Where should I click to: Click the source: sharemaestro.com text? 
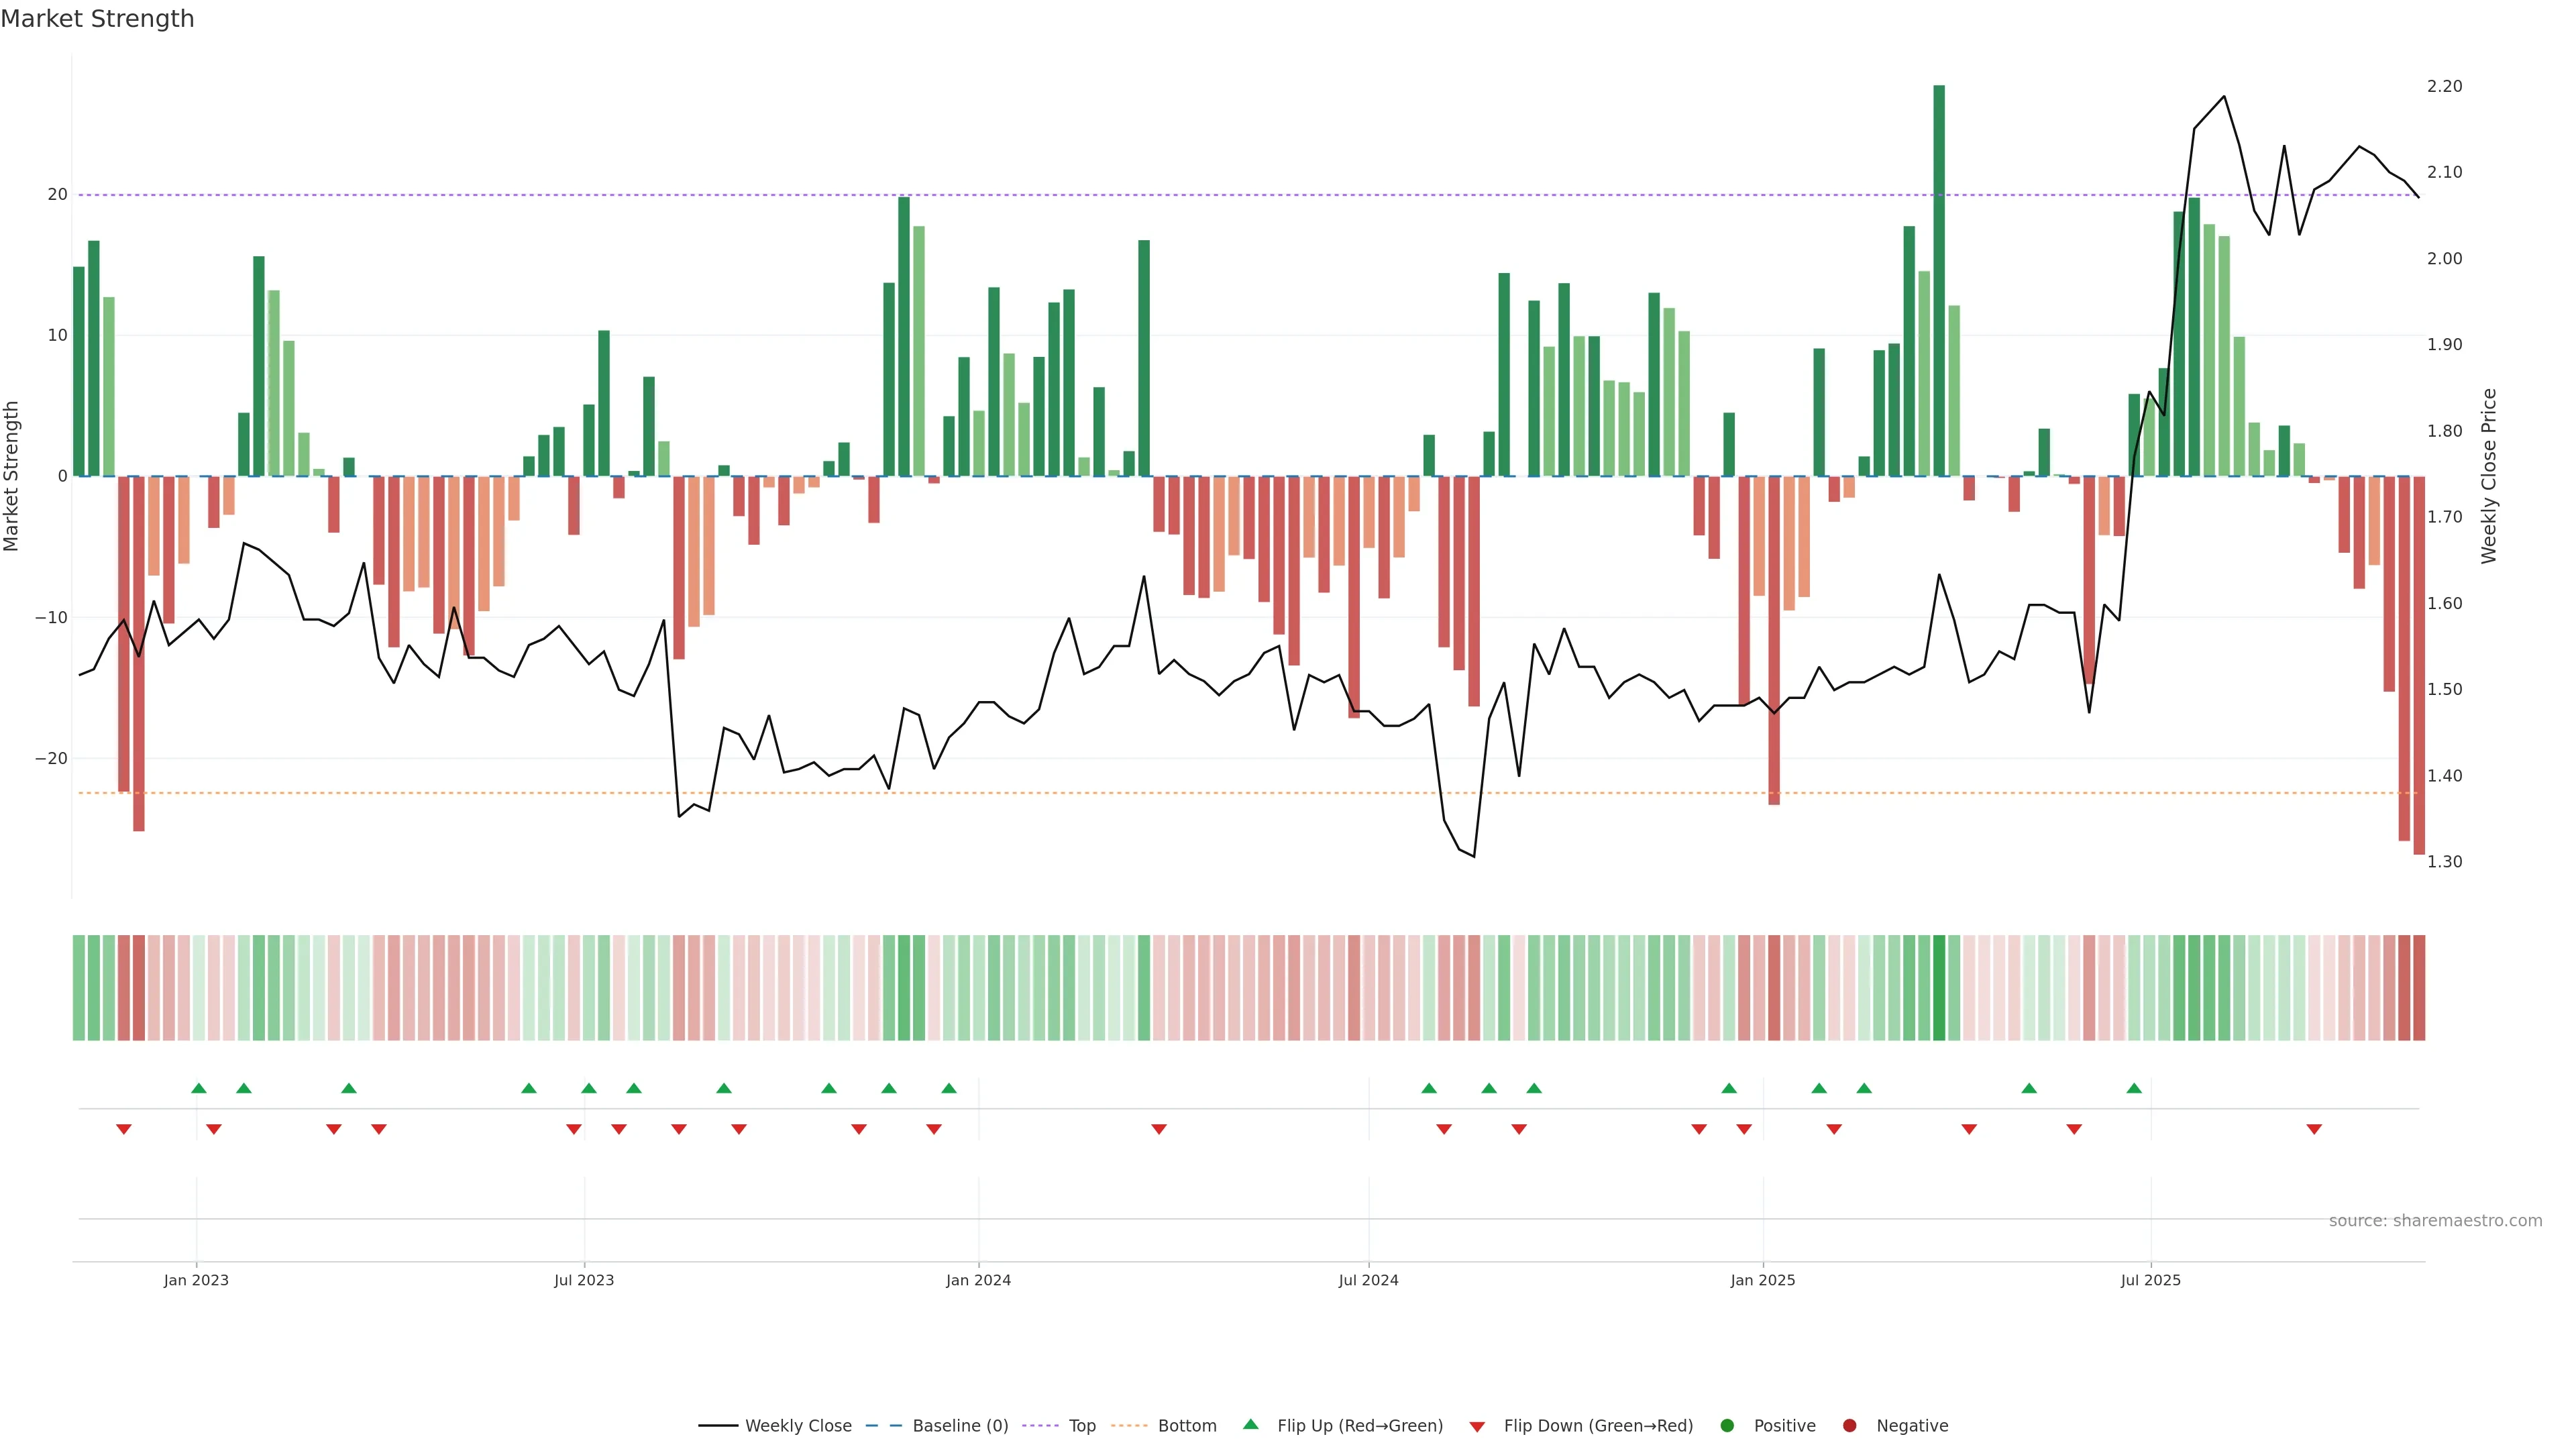[2435, 1220]
